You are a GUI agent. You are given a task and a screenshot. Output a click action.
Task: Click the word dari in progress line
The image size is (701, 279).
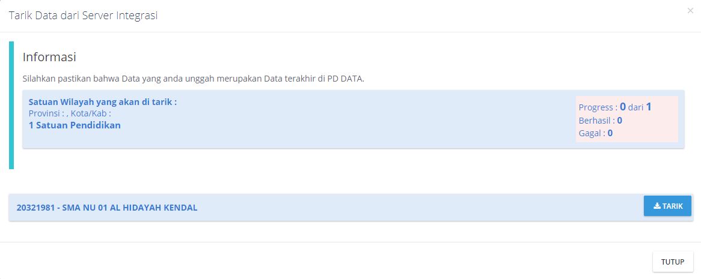635,107
